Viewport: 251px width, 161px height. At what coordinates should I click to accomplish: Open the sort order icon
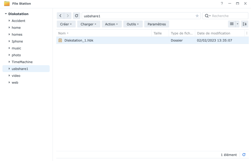pos(244,24)
